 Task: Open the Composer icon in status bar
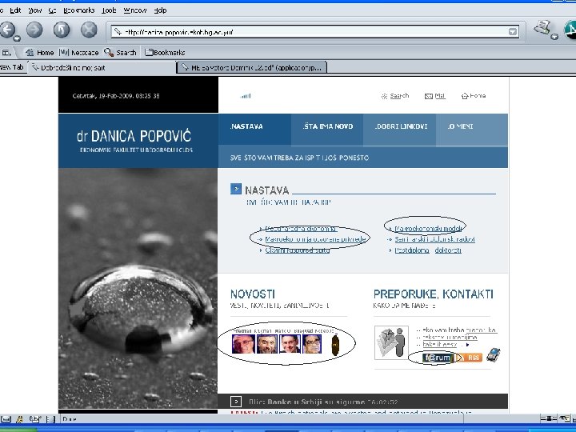[x=35, y=419]
